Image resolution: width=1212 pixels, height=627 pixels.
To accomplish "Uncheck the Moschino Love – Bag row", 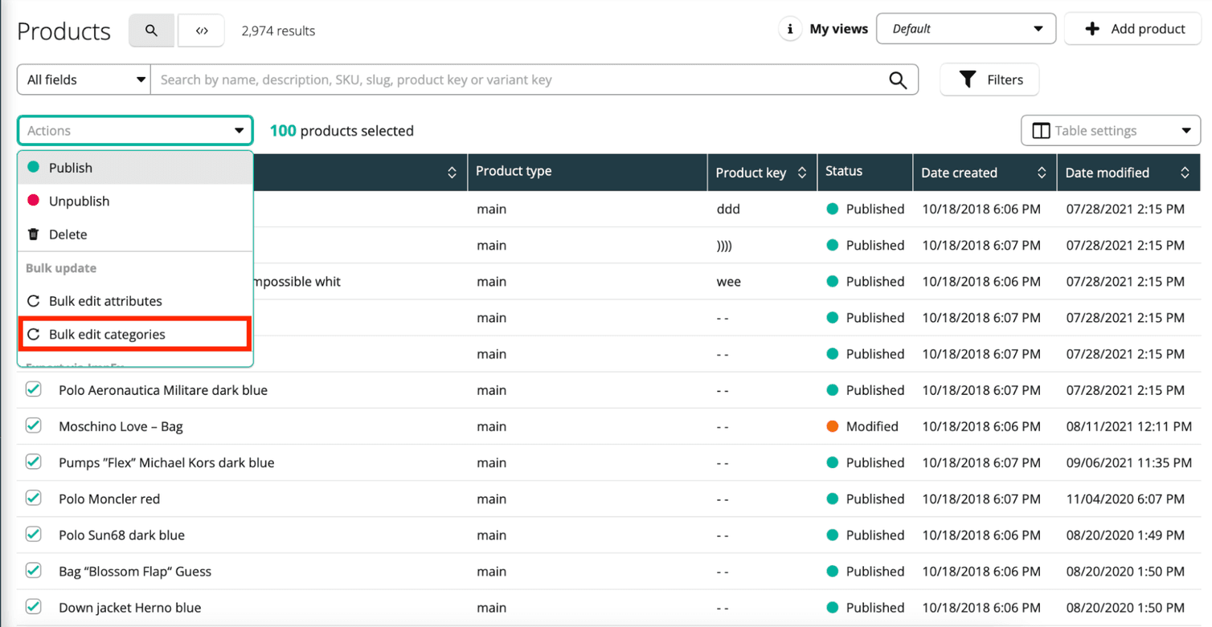I will click(33, 425).
